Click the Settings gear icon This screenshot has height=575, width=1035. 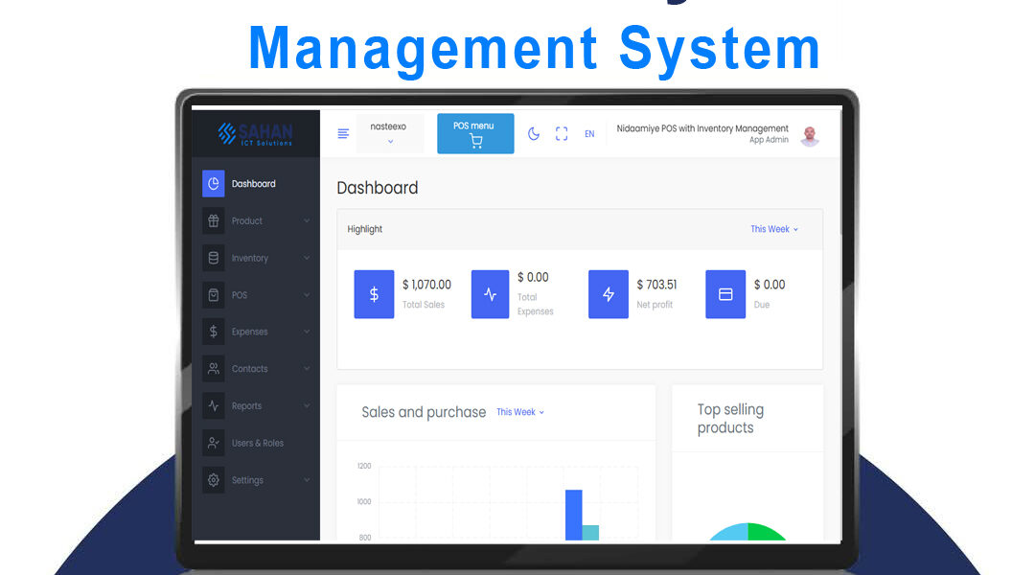(213, 480)
